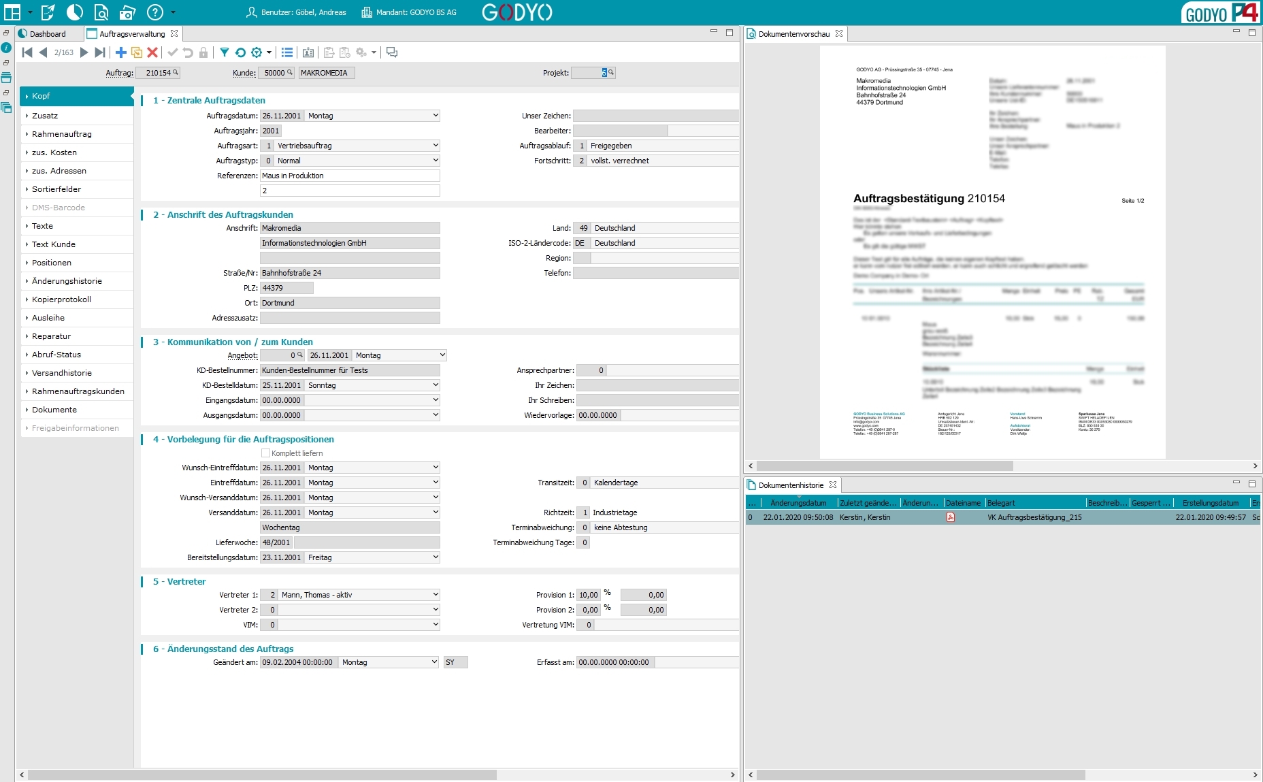Click the PDF icon in document history row
Viewport: 1263px width, 782px height.
tap(950, 517)
